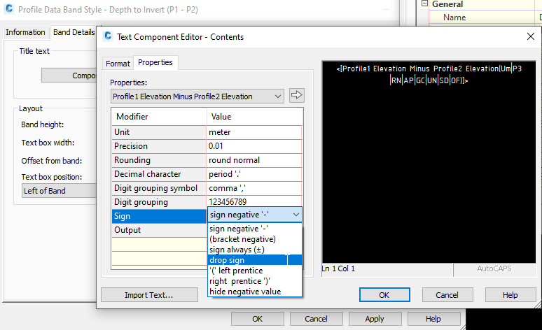
Task: Click the Rounding value 'round normal' cell
Action: coord(254,160)
